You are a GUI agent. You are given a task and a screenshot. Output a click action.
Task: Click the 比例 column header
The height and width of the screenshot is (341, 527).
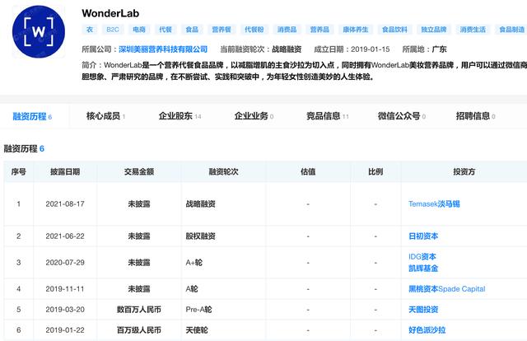coord(375,172)
